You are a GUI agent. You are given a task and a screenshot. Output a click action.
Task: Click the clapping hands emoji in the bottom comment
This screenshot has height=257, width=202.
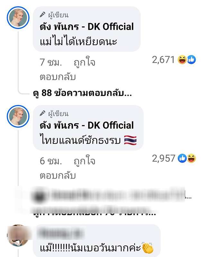(x=147, y=247)
